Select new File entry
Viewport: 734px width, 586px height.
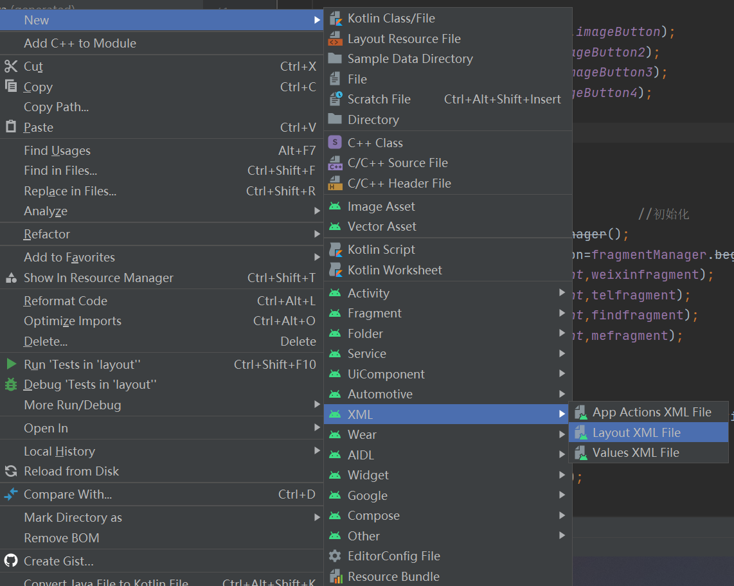click(448, 79)
